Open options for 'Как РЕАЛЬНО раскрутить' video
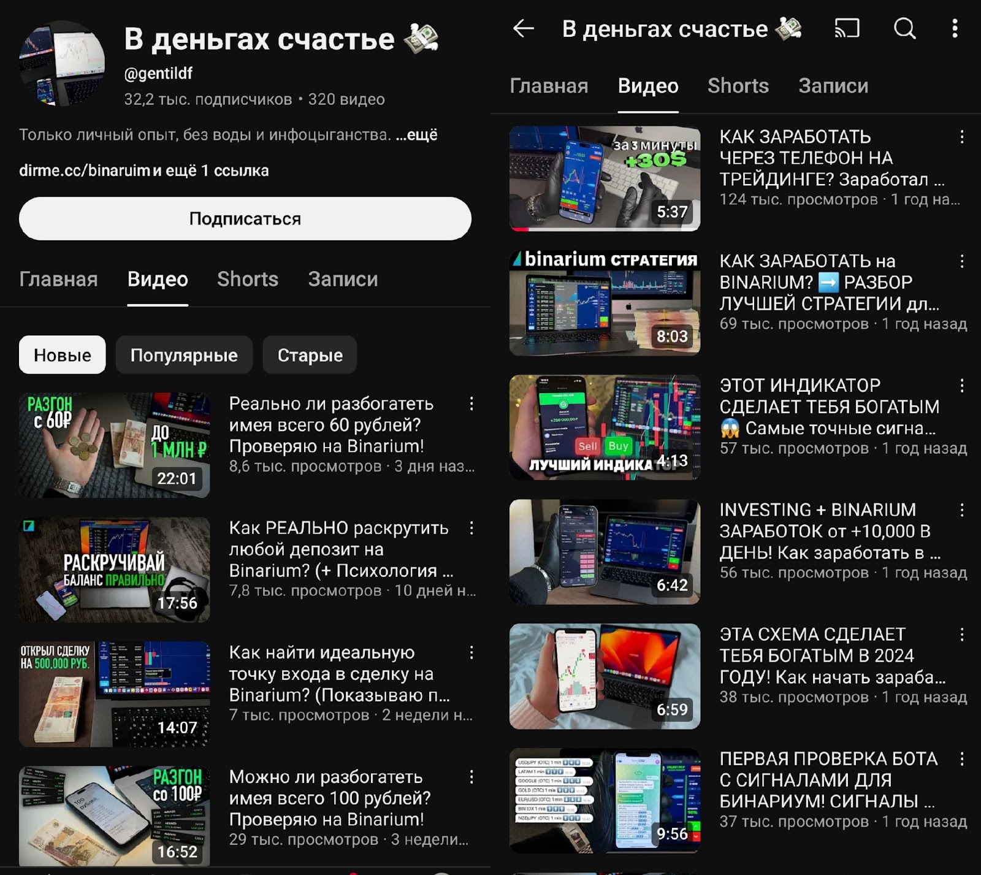 pyautogui.click(x=471, y=528)
